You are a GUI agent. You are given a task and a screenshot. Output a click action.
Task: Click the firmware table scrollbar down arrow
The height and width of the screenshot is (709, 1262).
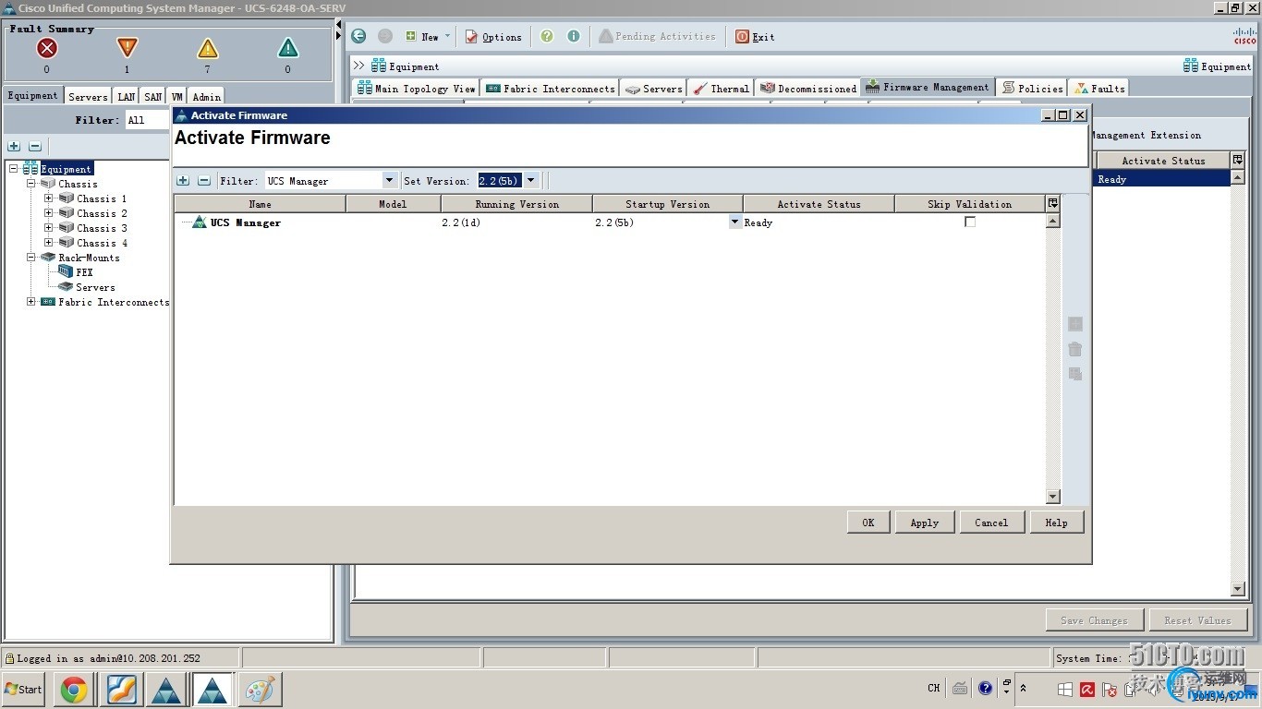[1052, 497]
